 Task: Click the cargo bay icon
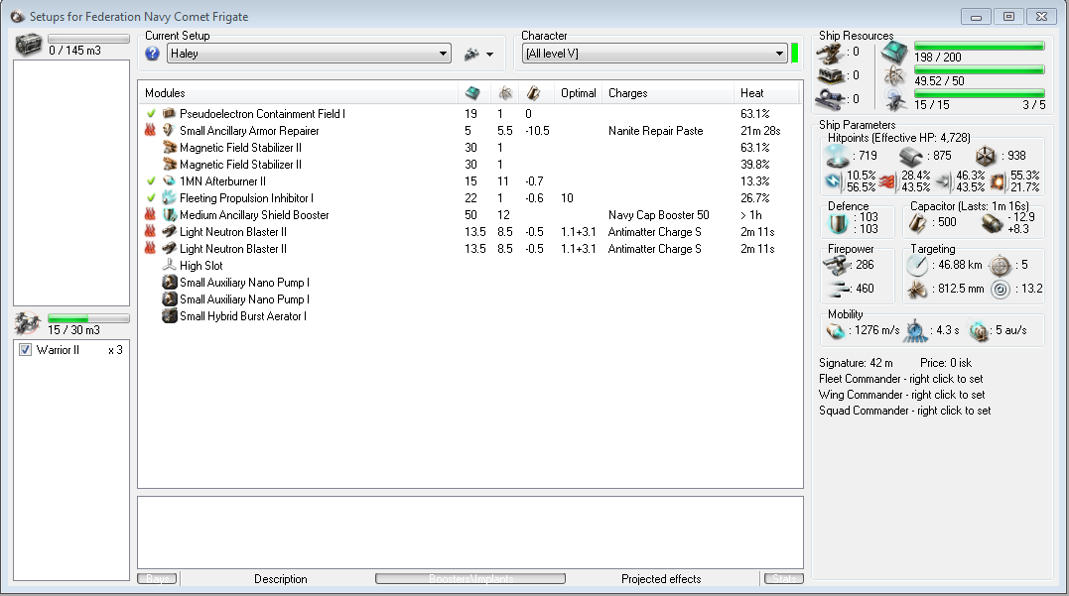pyautogui.click(x=29, y=45)
